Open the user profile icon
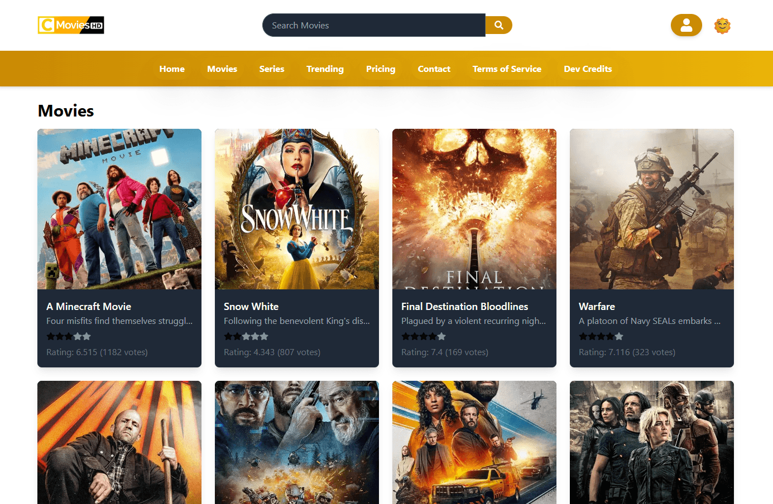Screen dimensions: 773x504 click(686, 25)
